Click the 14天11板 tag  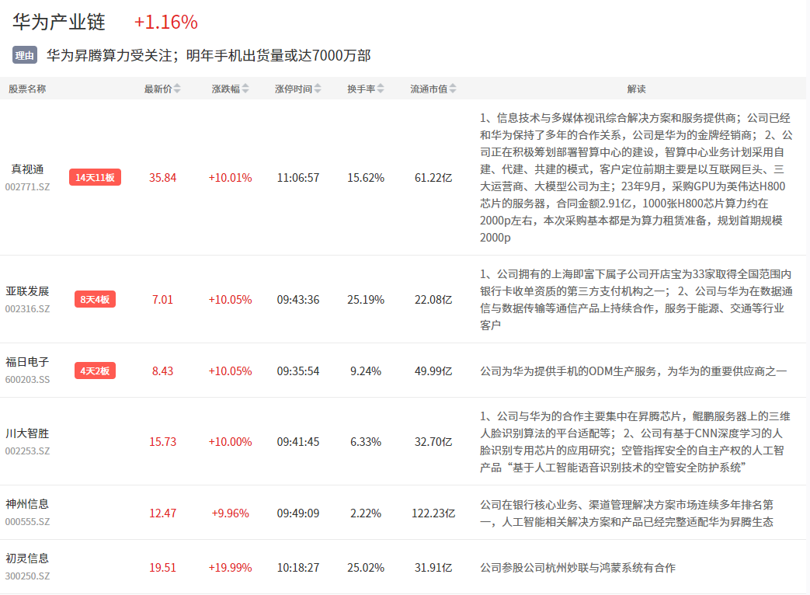click(x=95, y=177)
